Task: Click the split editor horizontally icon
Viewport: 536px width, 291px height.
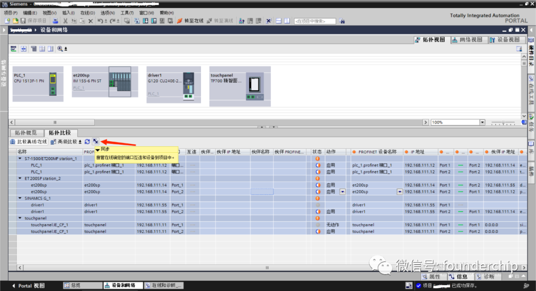Action: [278, 21]
